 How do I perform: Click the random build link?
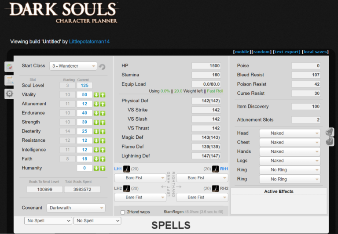click(261, 52)
